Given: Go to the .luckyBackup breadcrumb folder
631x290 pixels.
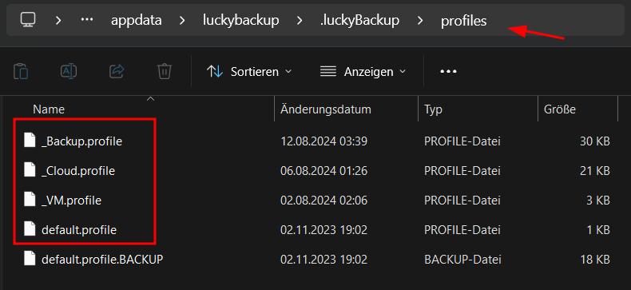Looking at the screenshot, I should [x=359, y=20].
